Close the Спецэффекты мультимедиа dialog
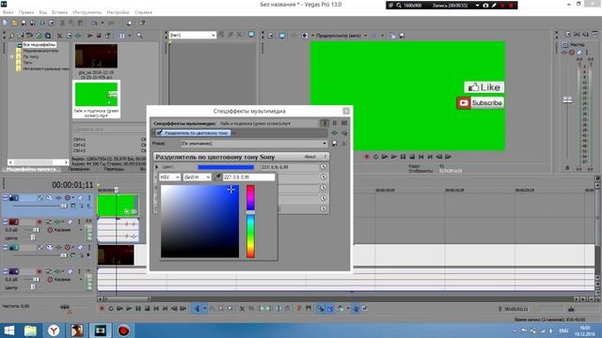 point(346,111)
